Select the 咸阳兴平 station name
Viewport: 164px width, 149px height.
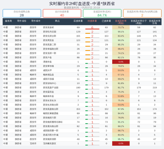click(47, 70)
